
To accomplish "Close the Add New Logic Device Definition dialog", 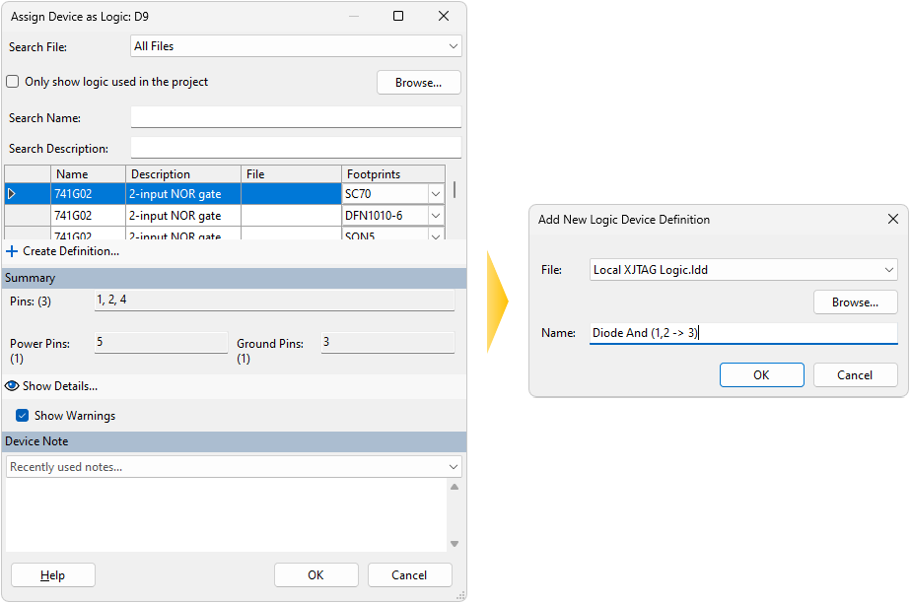I will click(x=892, y=220).
